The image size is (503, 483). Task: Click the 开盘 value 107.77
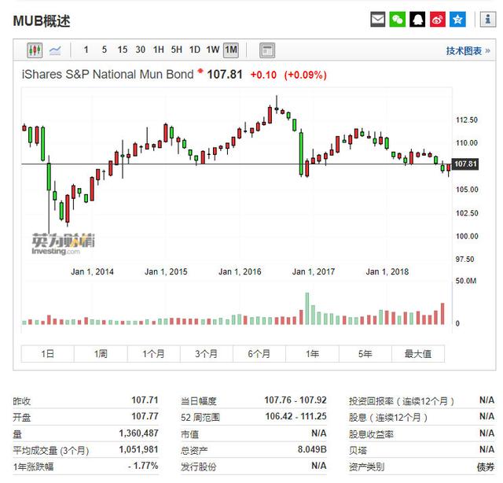[145, 416]
